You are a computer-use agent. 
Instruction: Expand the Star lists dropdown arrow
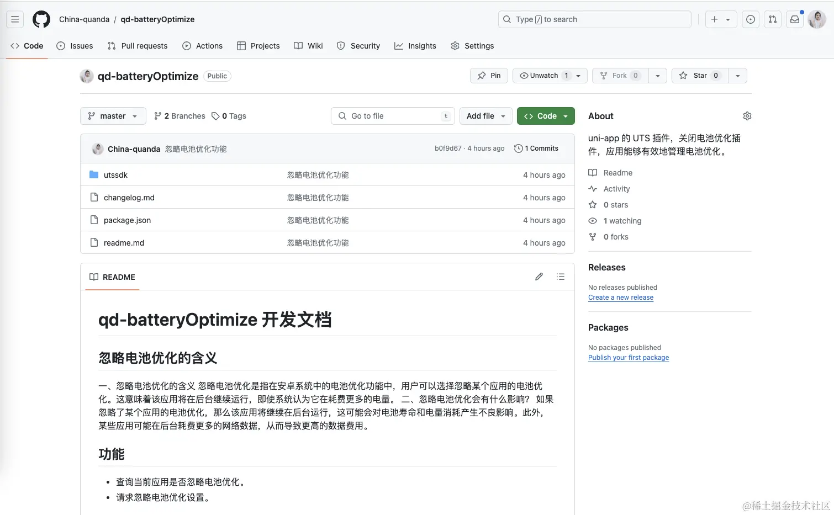[738, 76]
